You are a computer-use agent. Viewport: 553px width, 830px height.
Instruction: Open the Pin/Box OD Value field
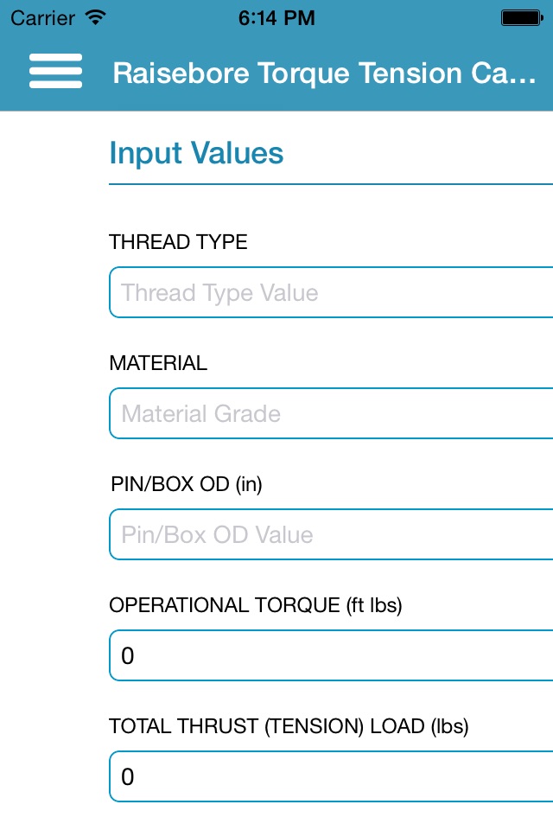tap(331, 534)
